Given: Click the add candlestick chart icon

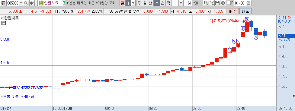Looking at the screenshot, I should tap(206, 3).
